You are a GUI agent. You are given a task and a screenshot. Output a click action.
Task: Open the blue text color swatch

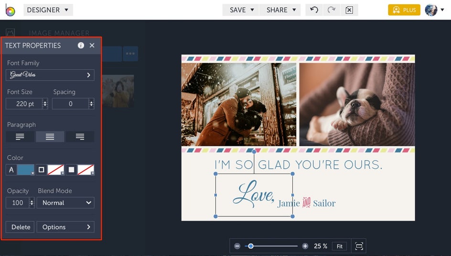[26, 170]
